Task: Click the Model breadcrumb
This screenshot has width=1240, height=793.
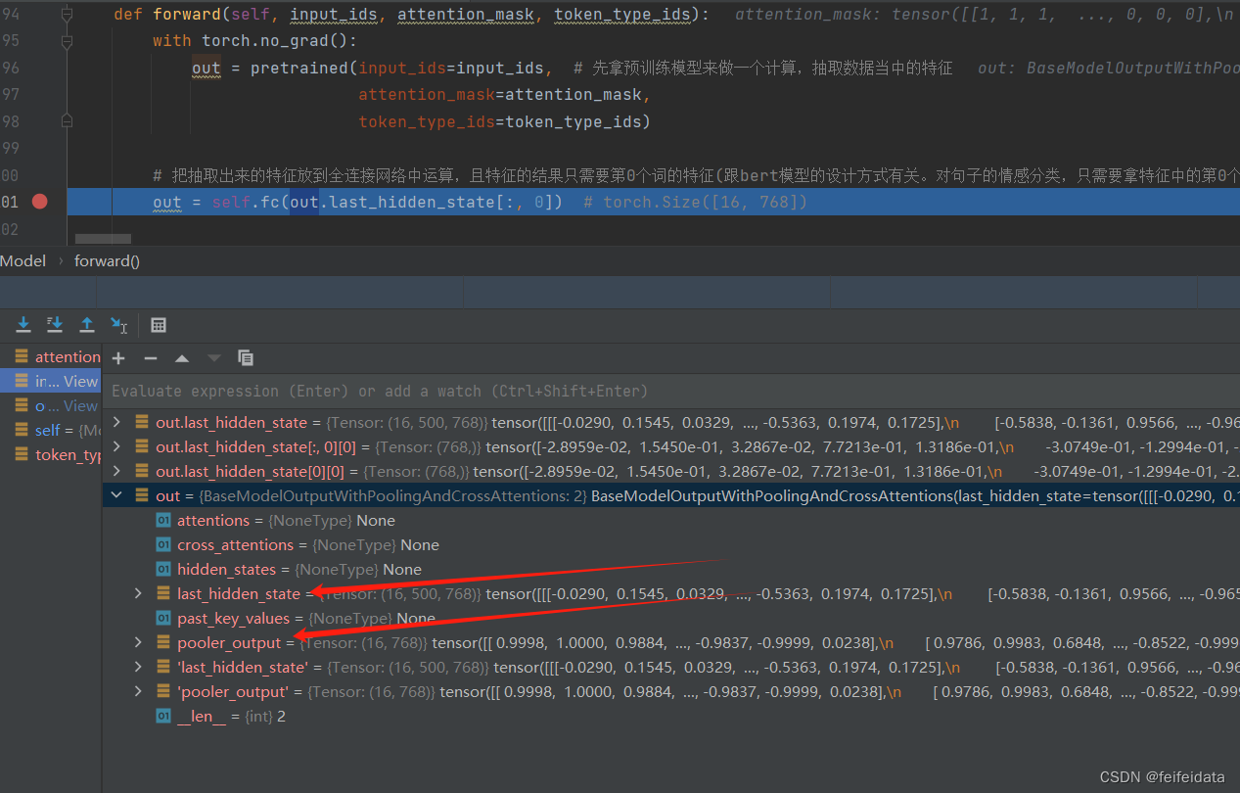Action: coord(23,260)
